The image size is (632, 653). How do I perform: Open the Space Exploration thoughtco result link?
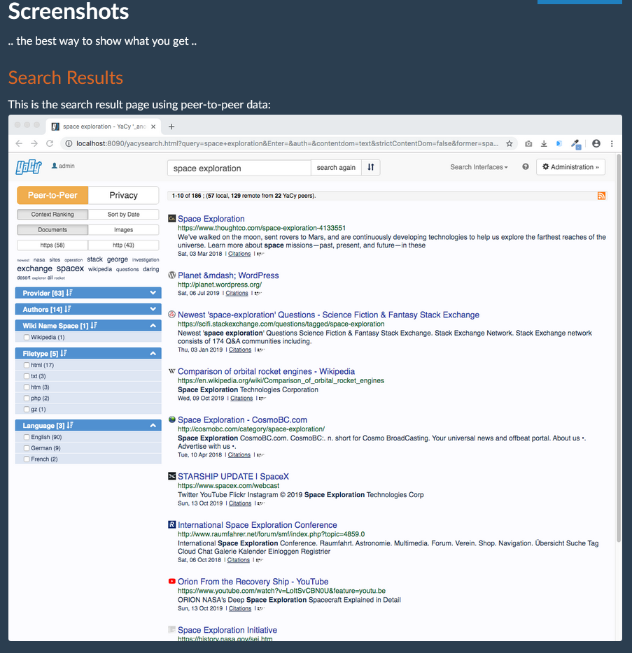211,219
